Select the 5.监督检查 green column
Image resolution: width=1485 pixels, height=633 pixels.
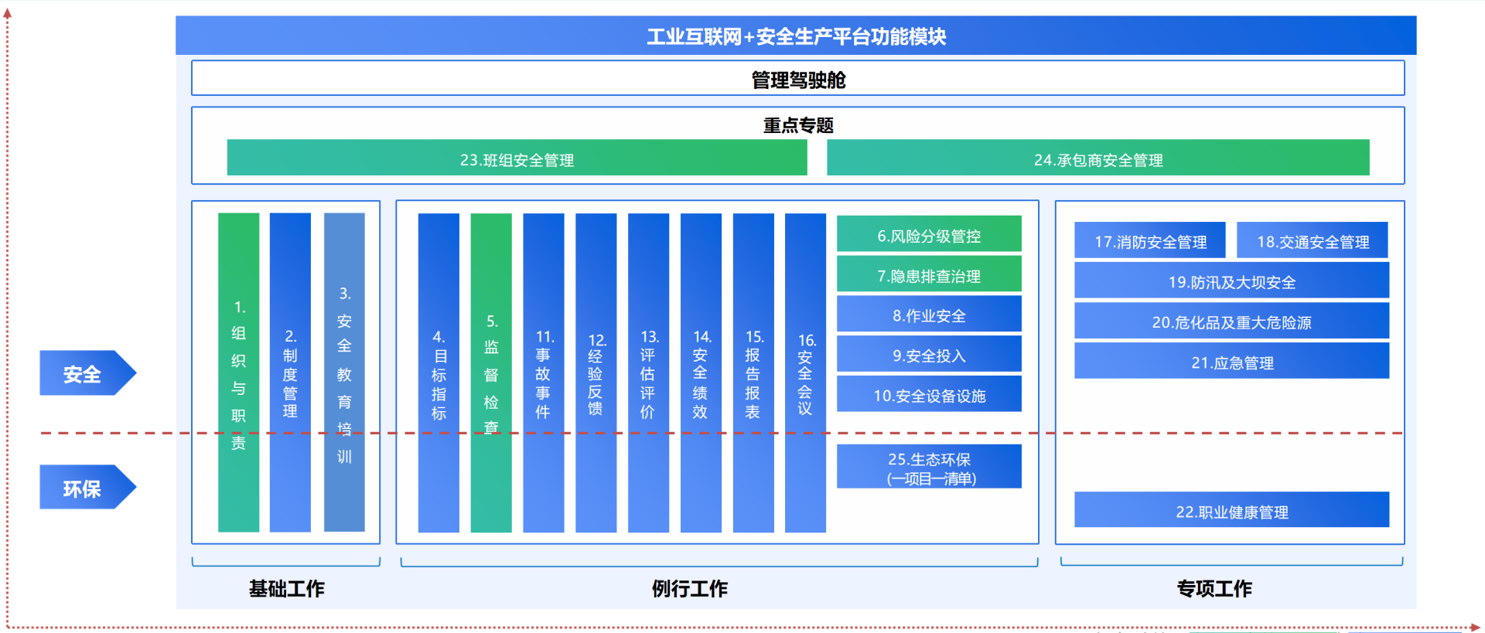[x=491, y=373]
